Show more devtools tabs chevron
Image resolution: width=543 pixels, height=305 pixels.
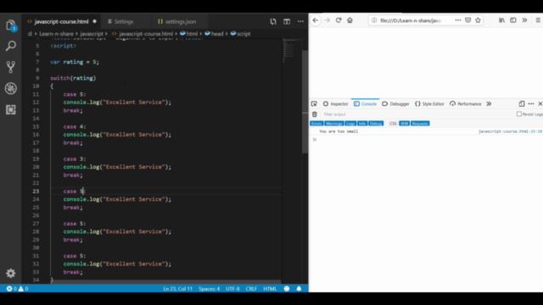click(489, 103)
